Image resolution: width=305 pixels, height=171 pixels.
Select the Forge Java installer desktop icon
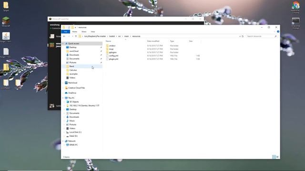click(6, 37)
